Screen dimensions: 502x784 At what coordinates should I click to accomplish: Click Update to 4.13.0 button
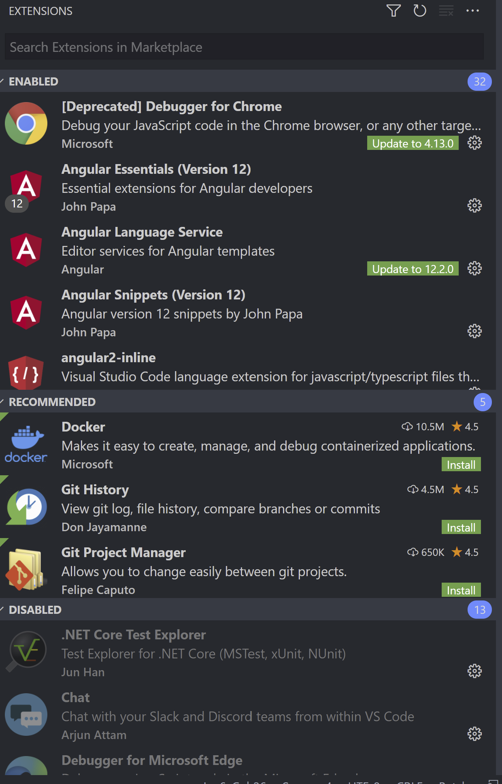coord(413,143)
